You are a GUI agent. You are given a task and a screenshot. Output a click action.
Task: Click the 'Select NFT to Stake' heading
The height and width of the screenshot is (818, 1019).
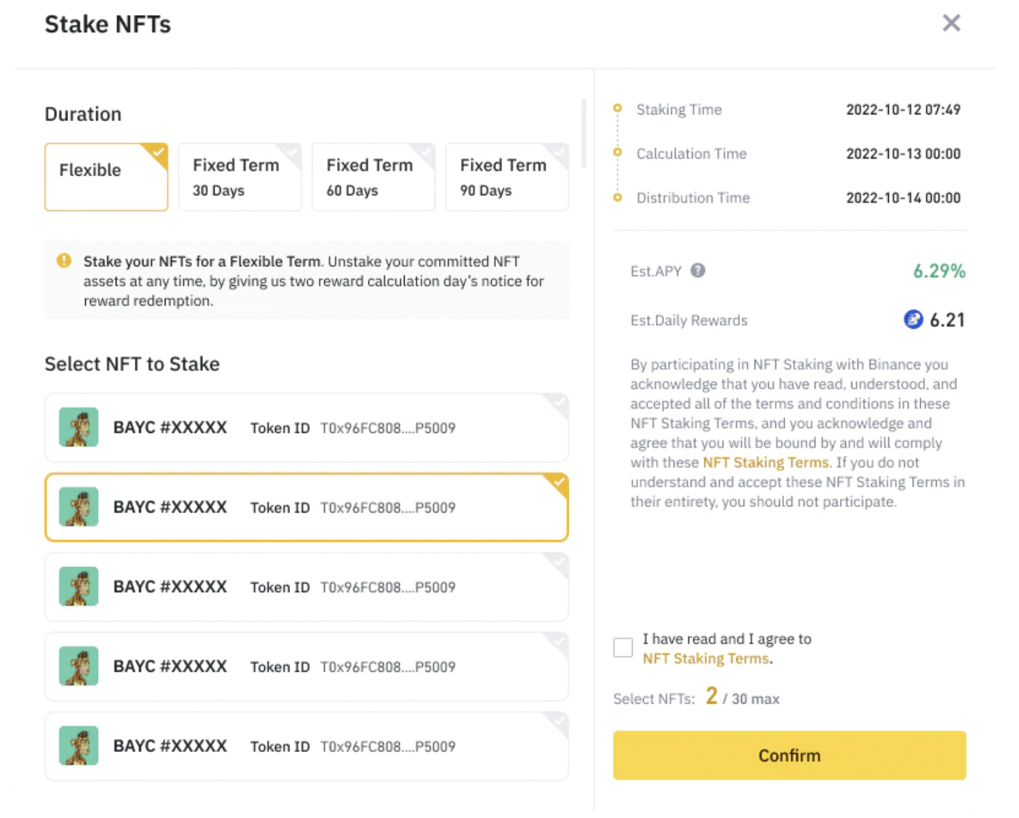tap(132, 364)
